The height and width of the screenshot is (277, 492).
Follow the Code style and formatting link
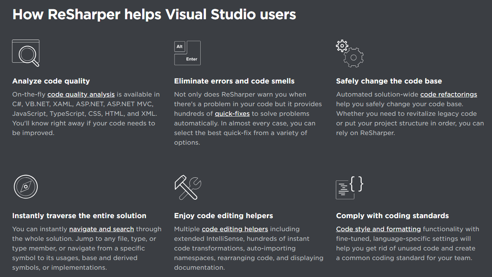[x=379, y=229]
